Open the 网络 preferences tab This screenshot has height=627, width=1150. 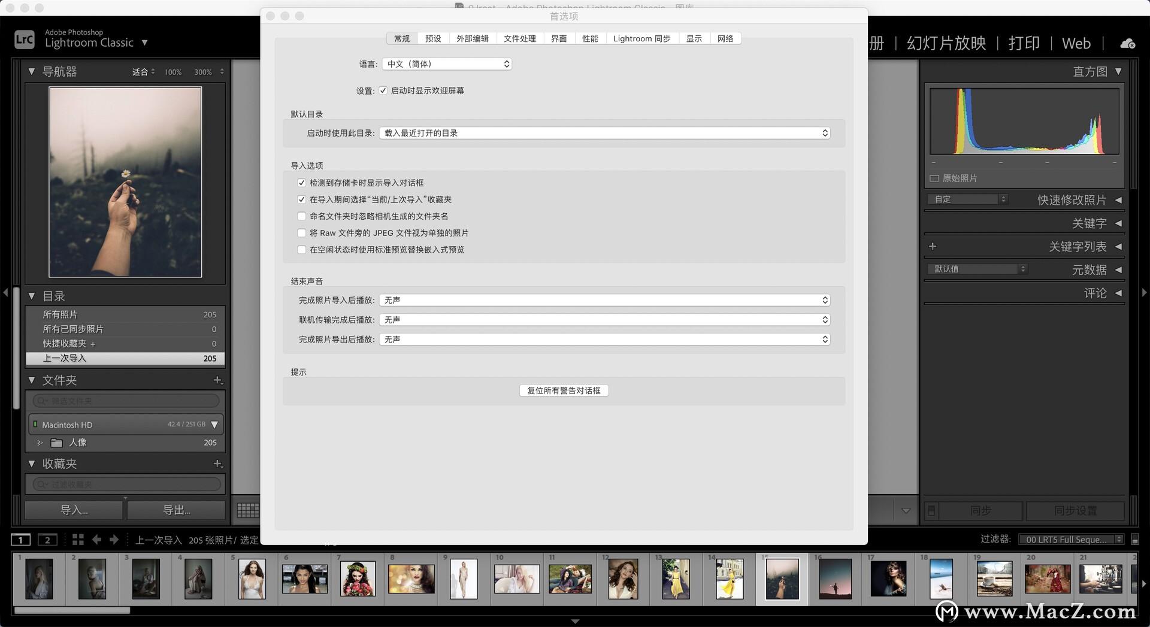pyautogui.click(x=725, y=38)
